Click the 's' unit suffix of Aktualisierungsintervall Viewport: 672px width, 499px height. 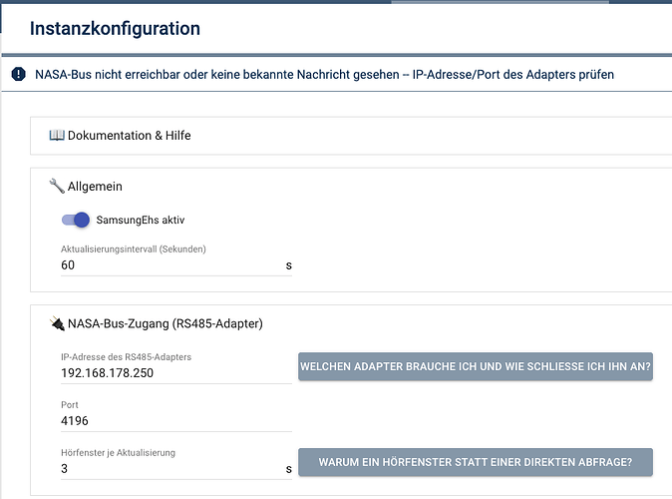pos(289,265)
